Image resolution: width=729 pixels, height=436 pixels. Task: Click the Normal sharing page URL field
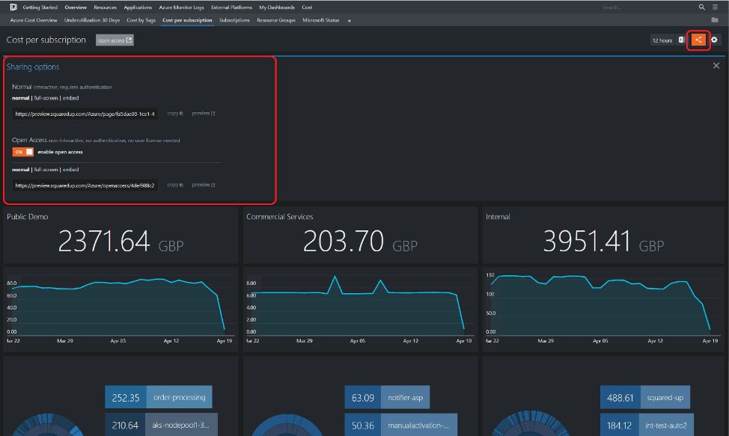click(85, 114)
